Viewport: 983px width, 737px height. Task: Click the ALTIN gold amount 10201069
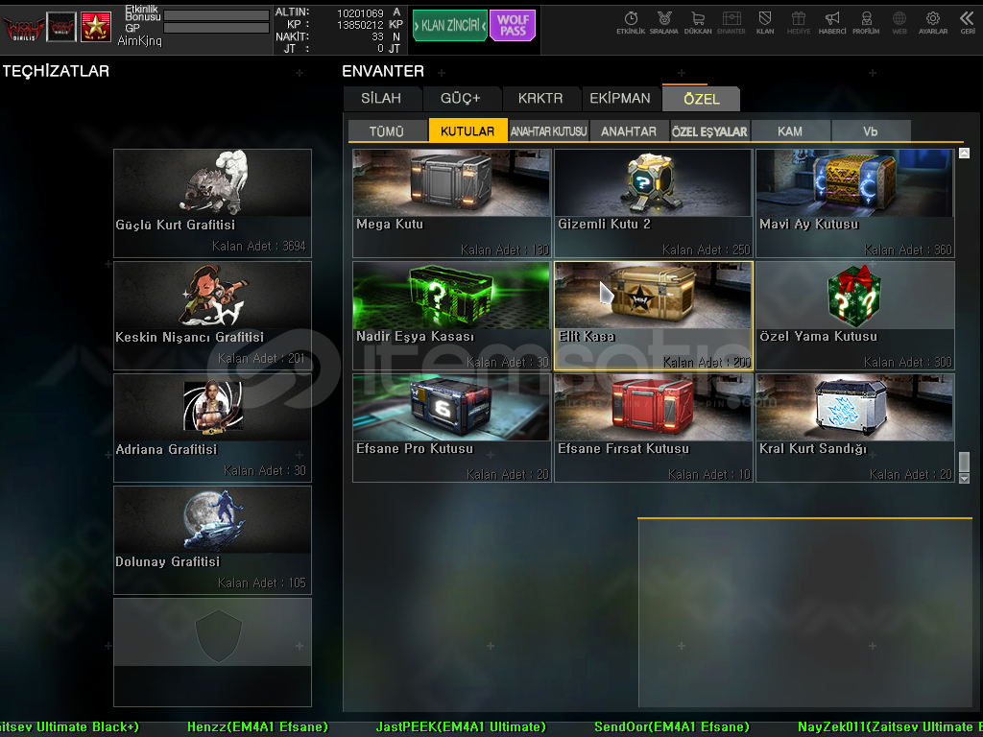pos(360,13)
